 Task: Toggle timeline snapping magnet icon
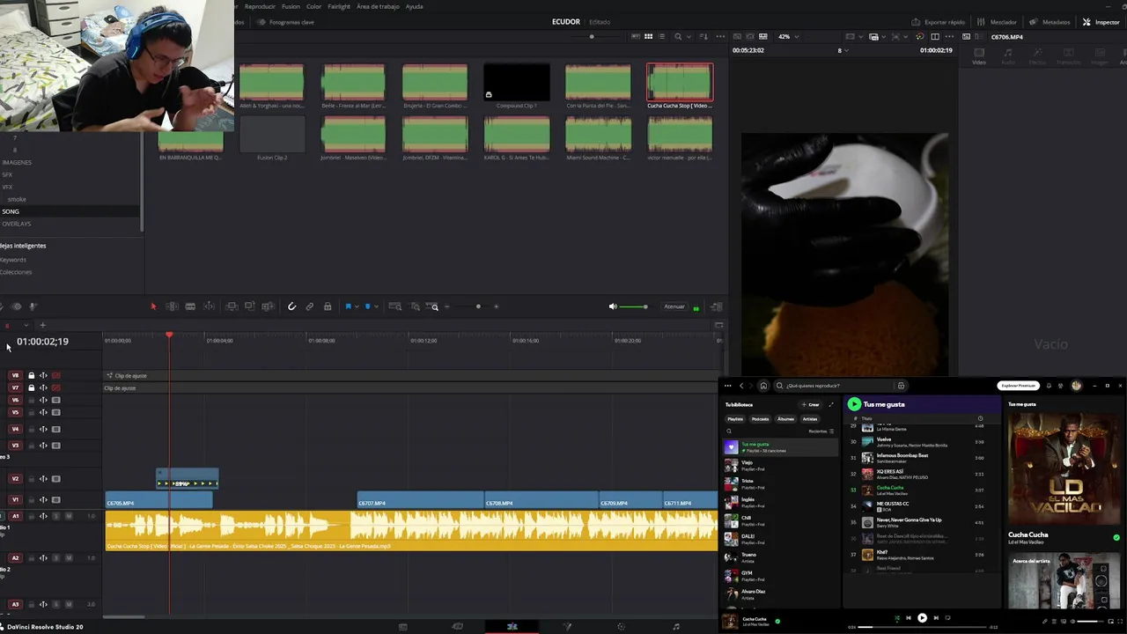[291, 306]
